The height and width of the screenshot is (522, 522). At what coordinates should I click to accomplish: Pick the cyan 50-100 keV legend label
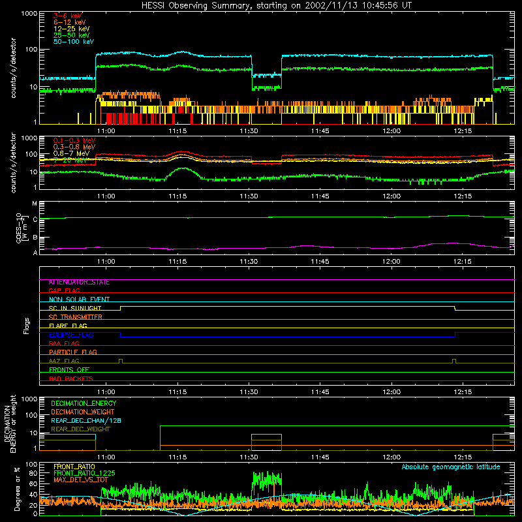pos(73,42)
